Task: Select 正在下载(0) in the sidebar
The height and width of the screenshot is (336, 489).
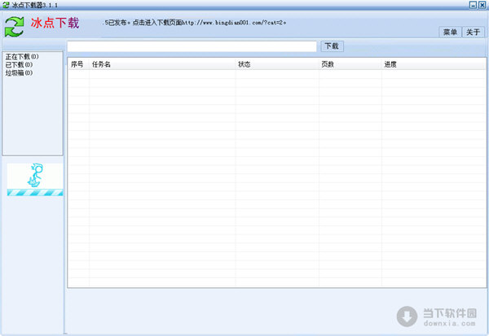Action: (x=22, y=56)
